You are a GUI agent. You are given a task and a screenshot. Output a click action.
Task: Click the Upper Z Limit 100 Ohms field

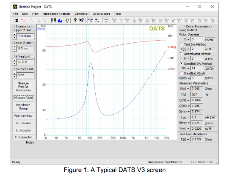(25, 36)
